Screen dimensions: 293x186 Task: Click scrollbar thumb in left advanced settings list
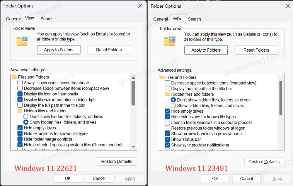(x=133, y=93)
